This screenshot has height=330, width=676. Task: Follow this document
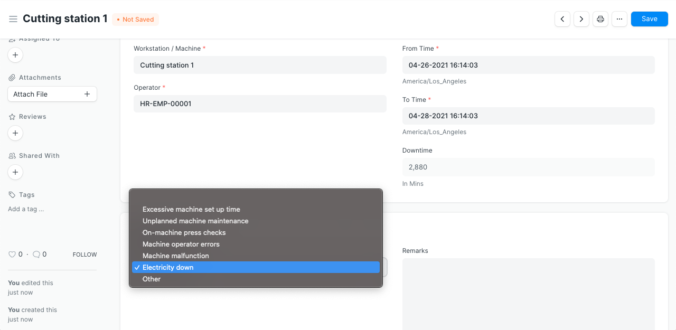pyautogui.click(x=84, y=254)
